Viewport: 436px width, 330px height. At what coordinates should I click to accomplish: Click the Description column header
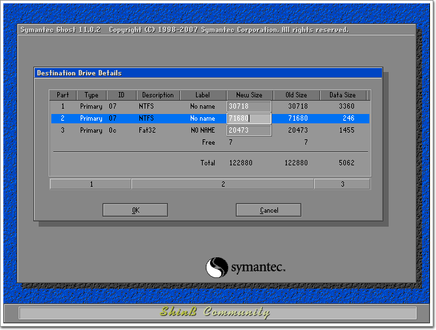click(x=158, y=95)
